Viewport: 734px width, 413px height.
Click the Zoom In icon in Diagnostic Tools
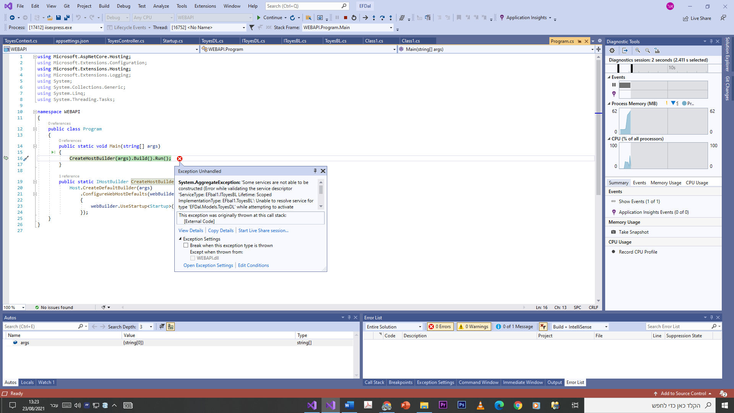coord(638,50)
